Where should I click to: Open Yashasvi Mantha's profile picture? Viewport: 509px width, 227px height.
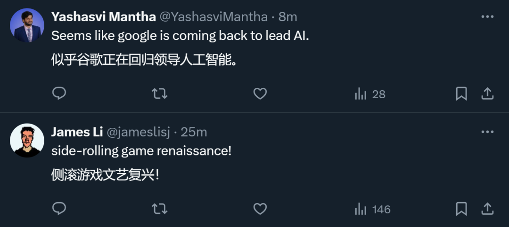point(27,25)
